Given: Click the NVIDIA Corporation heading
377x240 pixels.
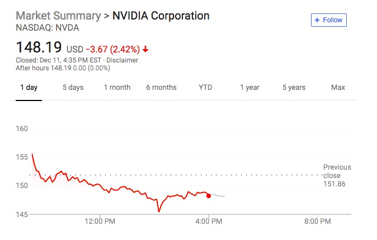Looking at the screenshot, I should tap(161, 16).
